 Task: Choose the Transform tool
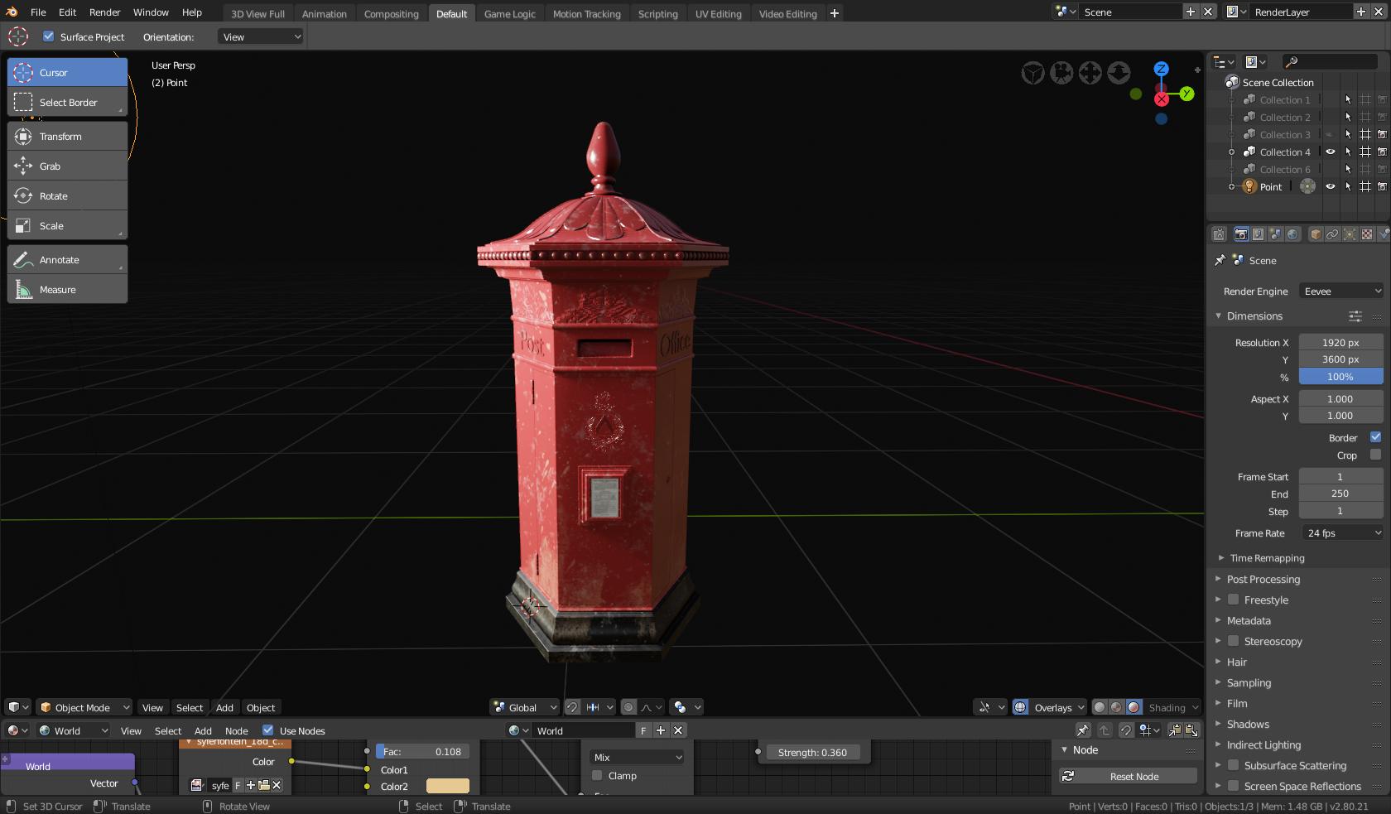(67, 136)
